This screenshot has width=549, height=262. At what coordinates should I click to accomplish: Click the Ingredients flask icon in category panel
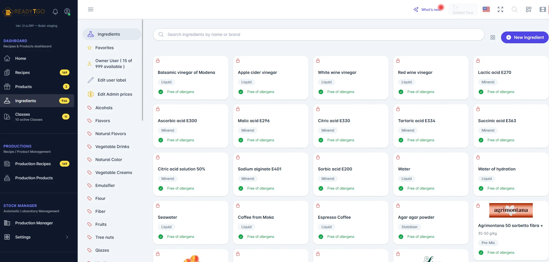tap(91, 34)
